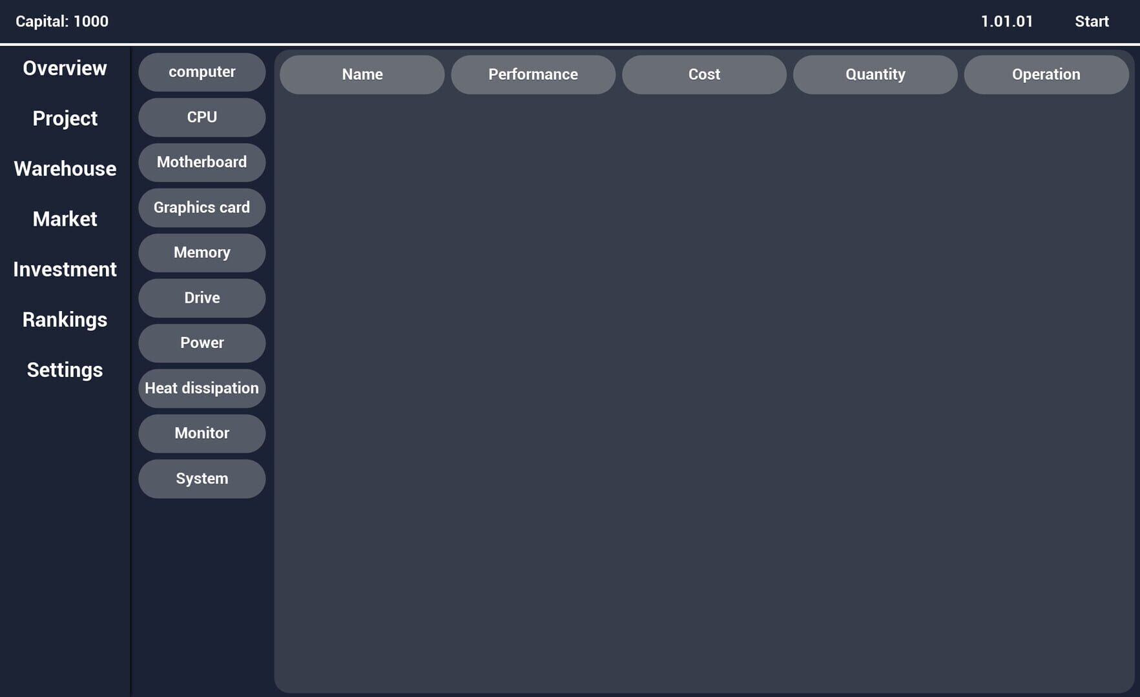1140x697 pixels.
Task: Open the Rankings page
Action: (x=65, y=319)
